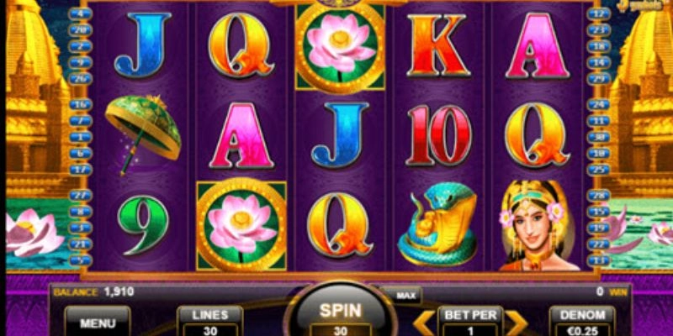Screen dimensions: 673x336
Task: Click the payline 13 marker
Action: tap(599, 260)
